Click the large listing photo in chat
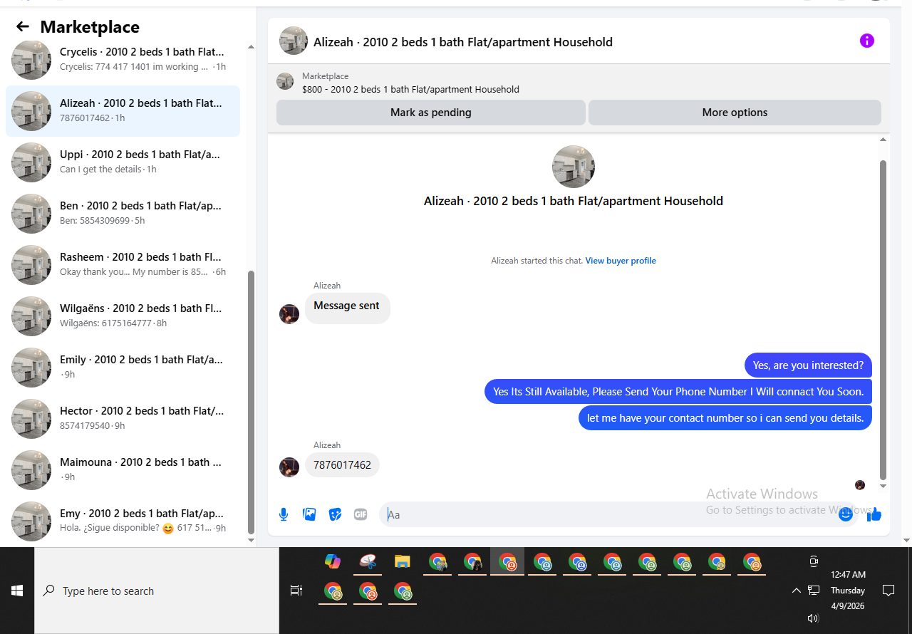 574,167
